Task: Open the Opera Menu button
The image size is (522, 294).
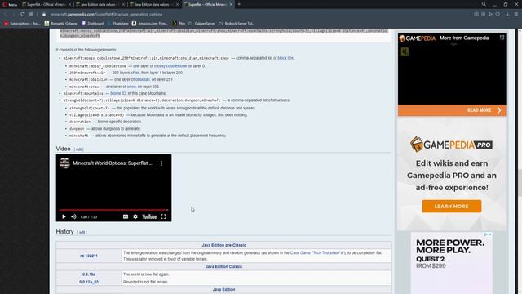Action: click(x=10, y=4)
